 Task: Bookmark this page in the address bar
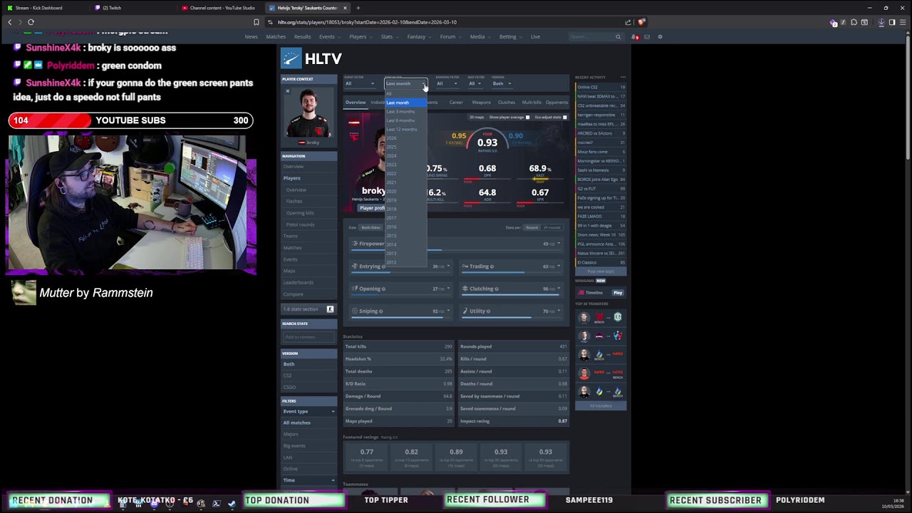pyautogui.click(x=256, y=22)
